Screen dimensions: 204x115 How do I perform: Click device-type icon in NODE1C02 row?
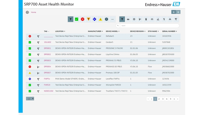click(x=38, y=91)
